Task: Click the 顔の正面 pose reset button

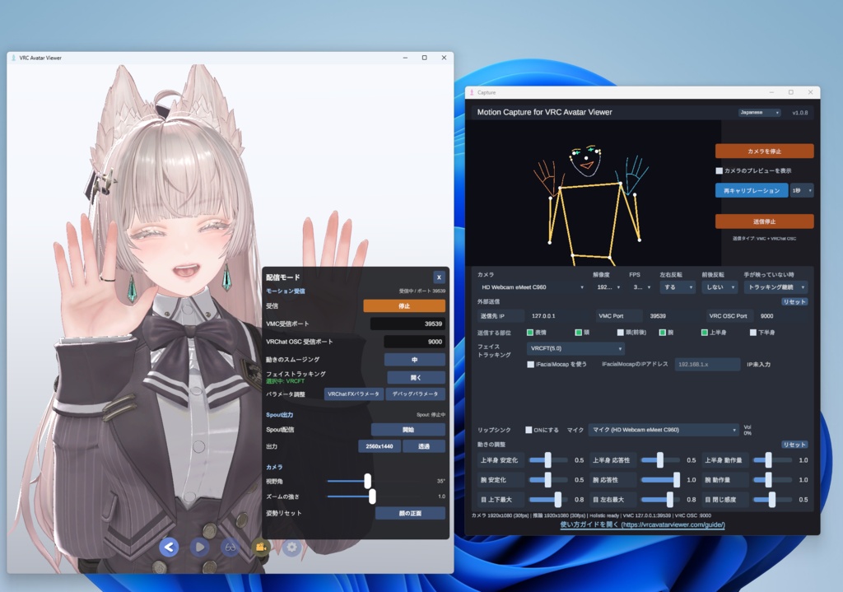Action: (x=410, y=514)
